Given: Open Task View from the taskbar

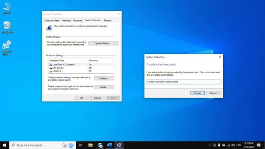Looking at the screenshot, I should [81, 145].
